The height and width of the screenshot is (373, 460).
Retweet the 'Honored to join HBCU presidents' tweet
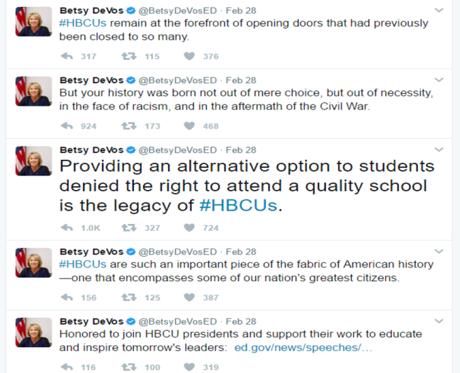128,367
